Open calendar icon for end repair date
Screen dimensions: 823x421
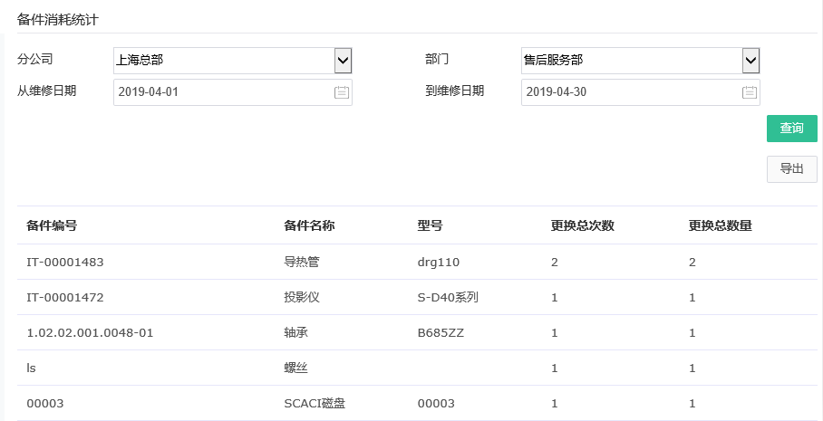pos(749,91)
